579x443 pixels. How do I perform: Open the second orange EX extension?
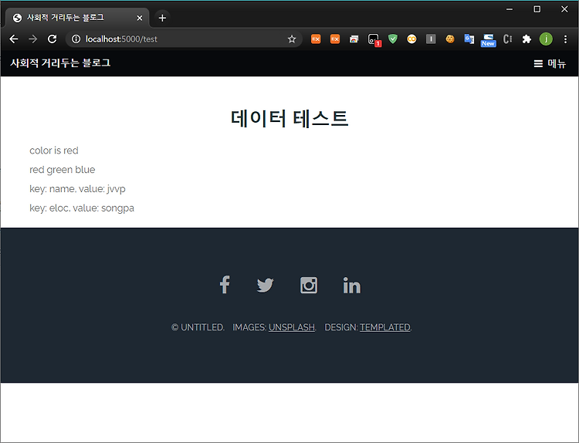335,39
